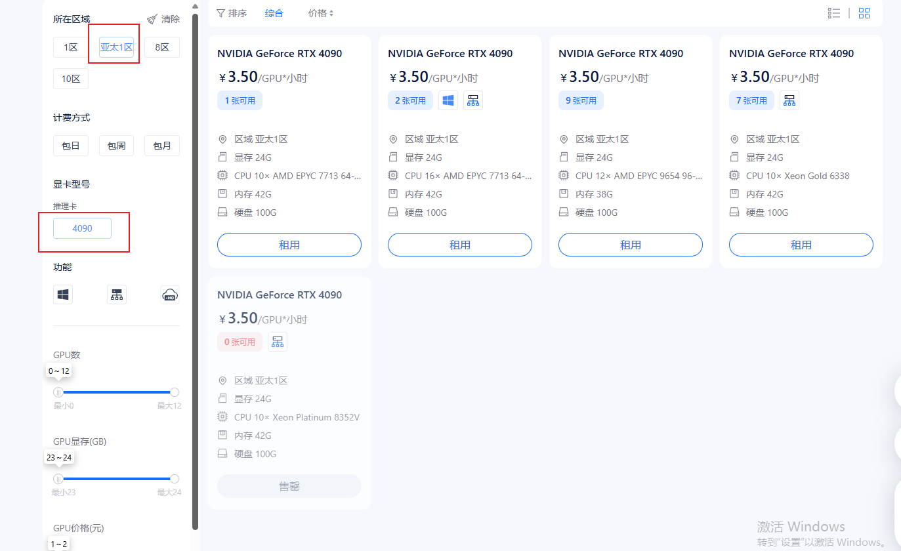Click the cloud filter icon under 功能

coord(170,295)
